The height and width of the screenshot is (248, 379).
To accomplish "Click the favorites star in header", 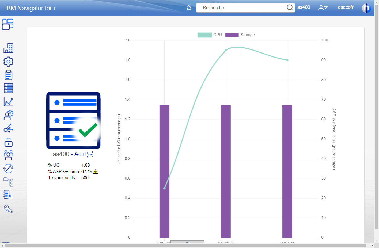I will tap(189, 8).
